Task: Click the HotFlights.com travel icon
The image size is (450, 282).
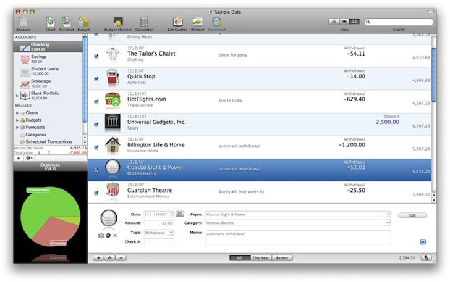Action: pyautogui.click(x=112, y=101)
